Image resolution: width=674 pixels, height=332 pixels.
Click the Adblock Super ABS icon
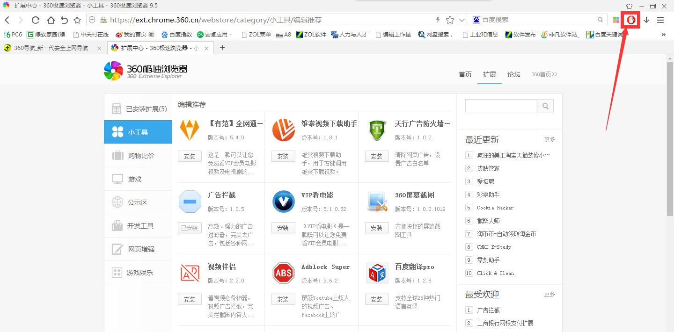pos(284,273)
